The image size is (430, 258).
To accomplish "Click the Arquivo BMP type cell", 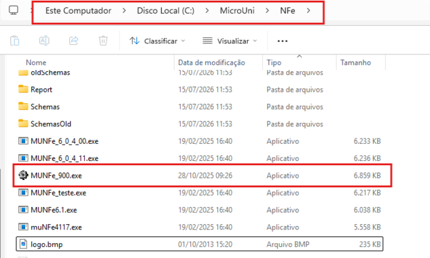I will coord(288,244).
